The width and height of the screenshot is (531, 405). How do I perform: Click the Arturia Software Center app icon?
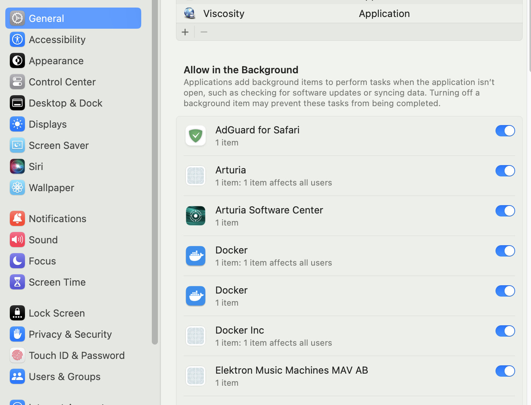(196, 216)
